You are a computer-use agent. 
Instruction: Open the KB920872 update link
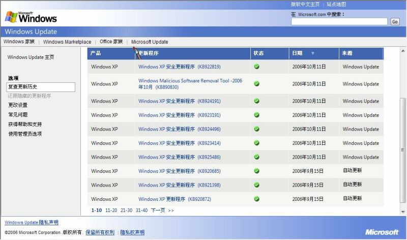point(175,199)
